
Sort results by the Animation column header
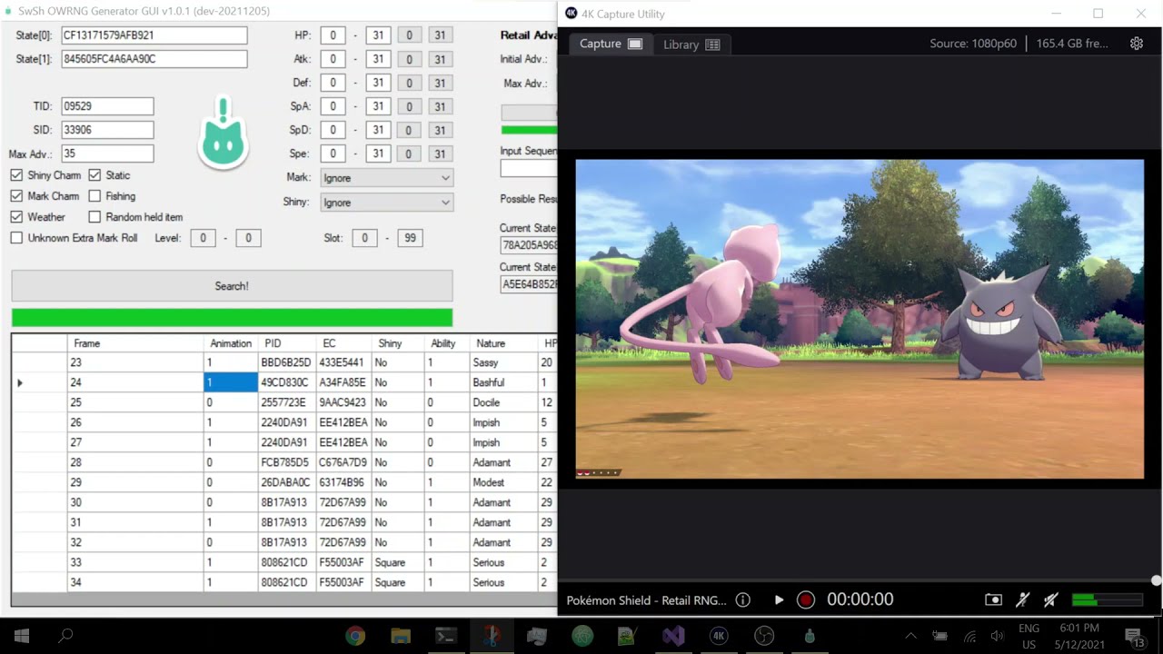(x=231, y=343)
